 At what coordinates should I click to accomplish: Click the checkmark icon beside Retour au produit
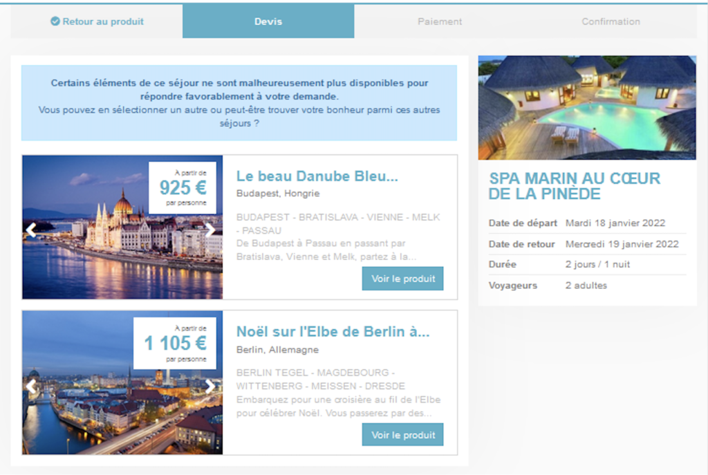tap(55, 21)
